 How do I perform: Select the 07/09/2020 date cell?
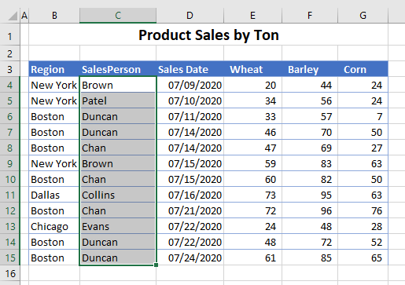pos(190,85)
